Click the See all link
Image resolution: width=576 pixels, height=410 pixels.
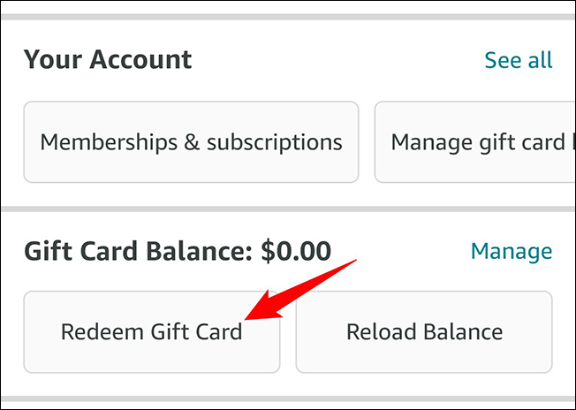click(x=519, y=60)
